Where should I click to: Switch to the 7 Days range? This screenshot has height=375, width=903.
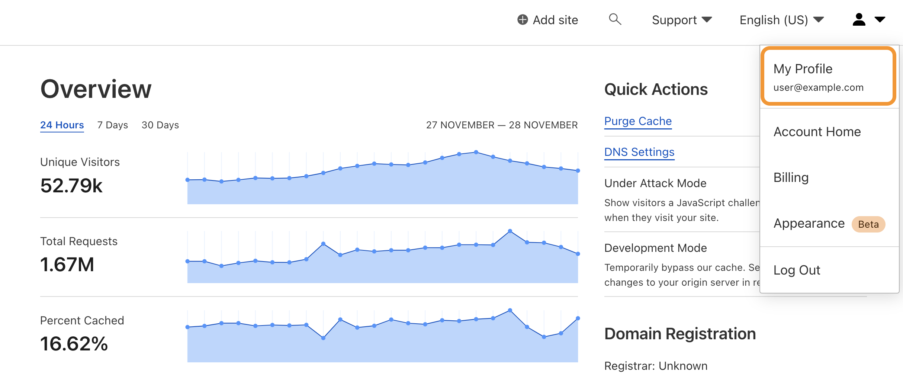pos(112,125)
